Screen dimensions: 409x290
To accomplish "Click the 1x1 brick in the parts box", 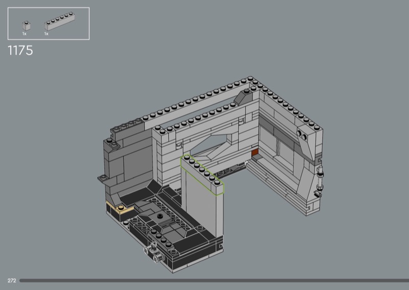I will (x=25, y=26).
